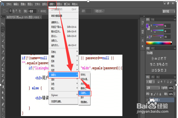Toggle the anti-alias checkbox in options bar
Viewport: 178px width, 118px height.
pyautogui.click(x=38, y=11)
